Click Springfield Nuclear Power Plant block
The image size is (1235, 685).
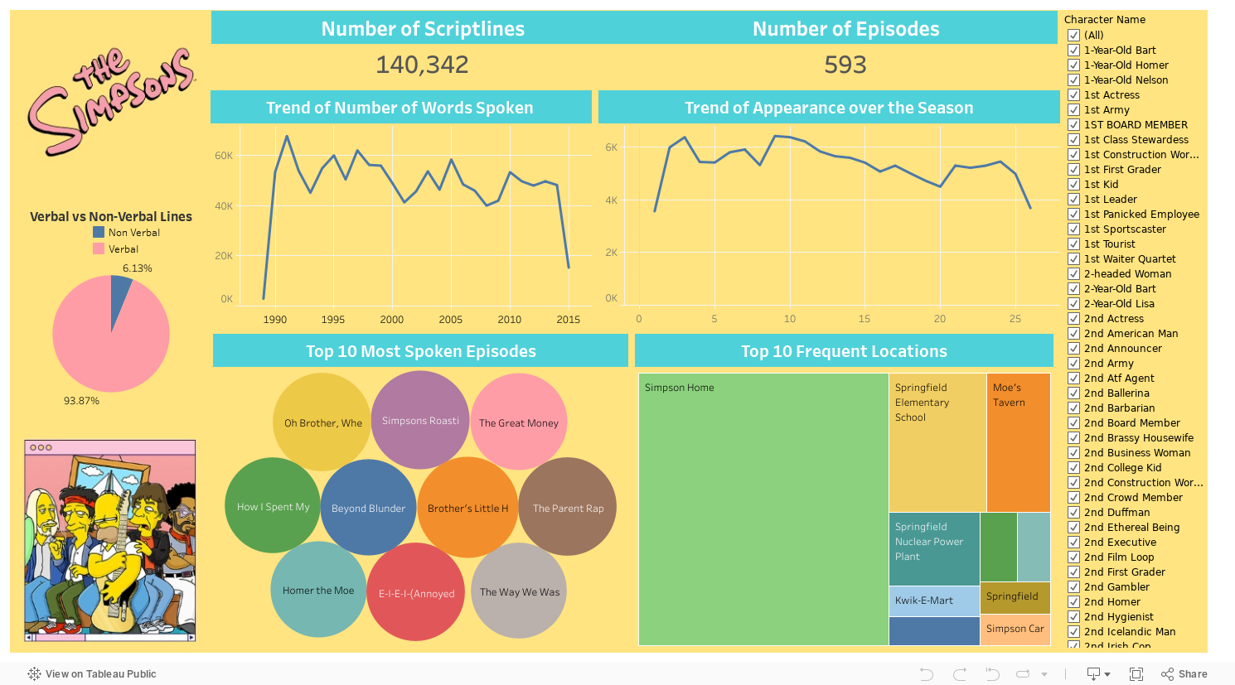coord(934,549)
